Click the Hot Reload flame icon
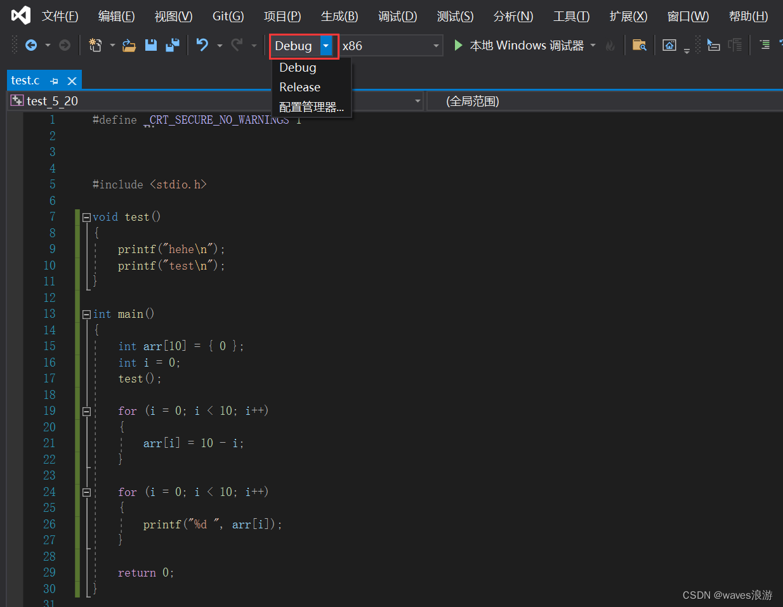Viewport: 783px width, 607px height. click(610, 46)
